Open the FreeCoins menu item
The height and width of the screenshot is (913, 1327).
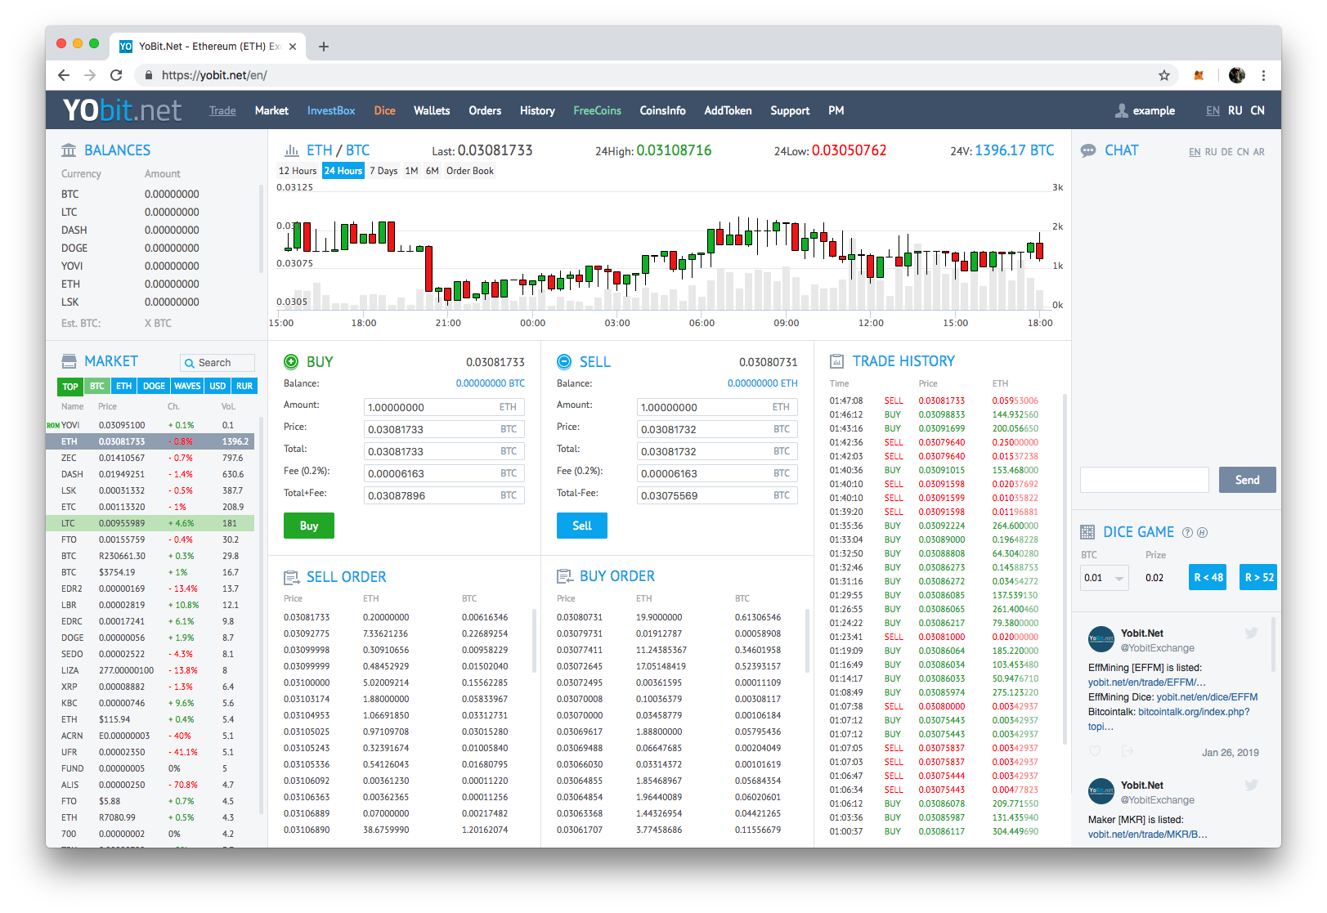pos(597,110)
